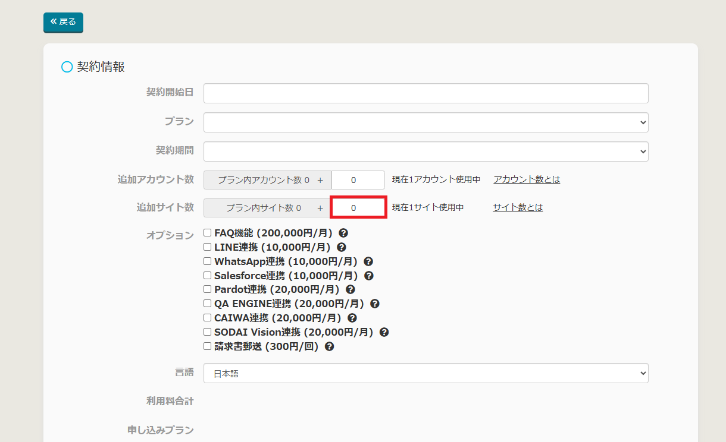Open the 言語 dropdown showing 日本語
The width and height of the screenshot is (726, 442).
point(425,373)
